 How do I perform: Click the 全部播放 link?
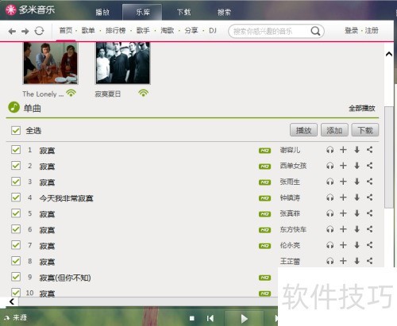pyautogui.click(x=362, y=108)
